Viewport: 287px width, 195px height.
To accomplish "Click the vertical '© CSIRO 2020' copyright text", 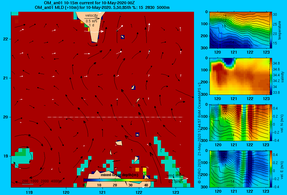I will tap(199, 171).
